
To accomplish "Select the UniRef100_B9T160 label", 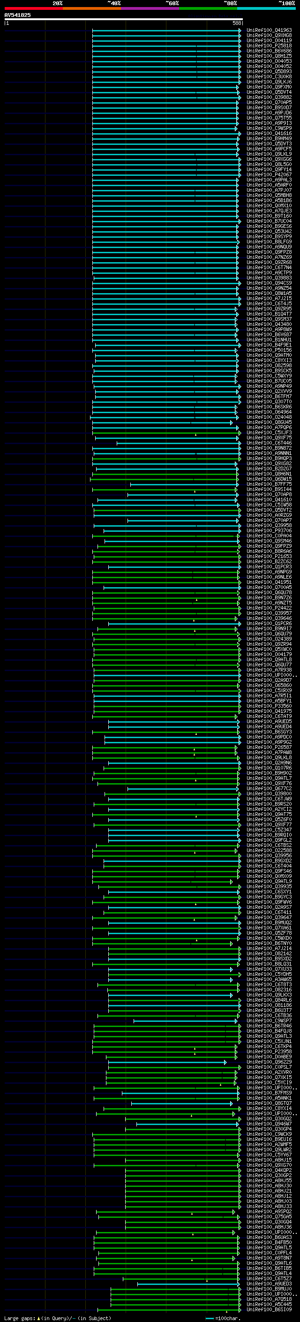I will [x=269, y=216].
